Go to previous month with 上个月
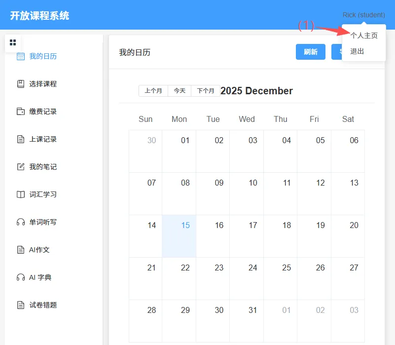 pyautogui.click(x=153, y=91)
